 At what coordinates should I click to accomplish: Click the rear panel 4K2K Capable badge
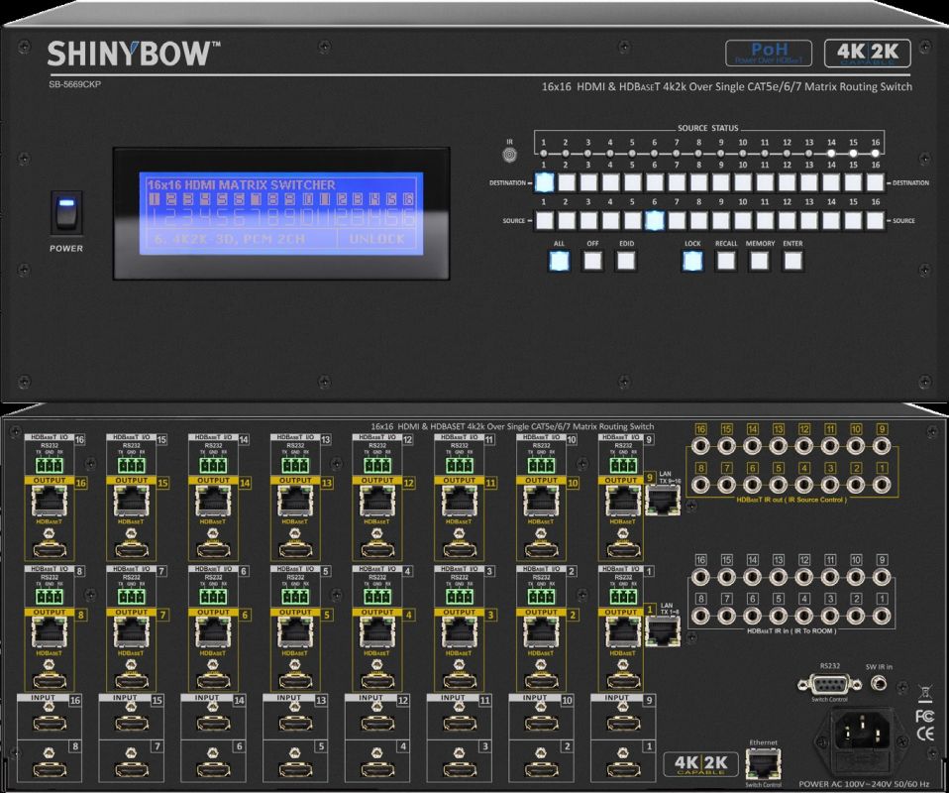tap(701, 763)
